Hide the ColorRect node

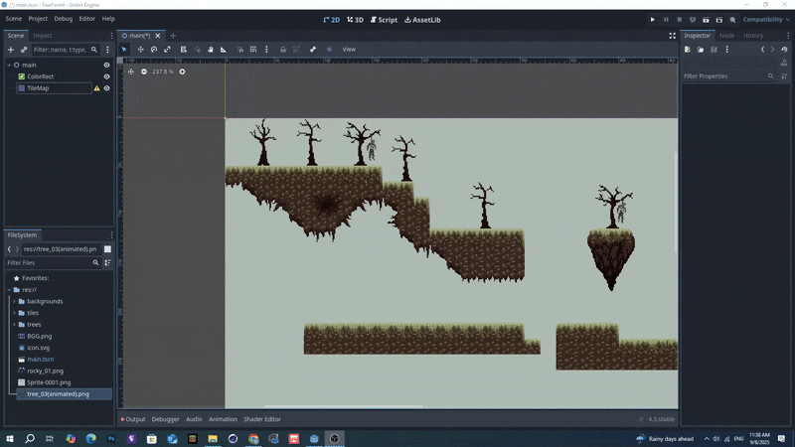107,76
